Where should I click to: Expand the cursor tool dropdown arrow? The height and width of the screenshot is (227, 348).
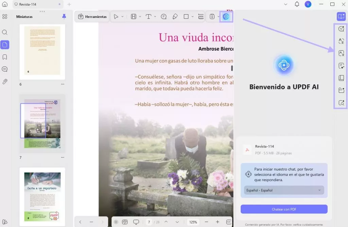pyautogui.click(x=122, y=17)
